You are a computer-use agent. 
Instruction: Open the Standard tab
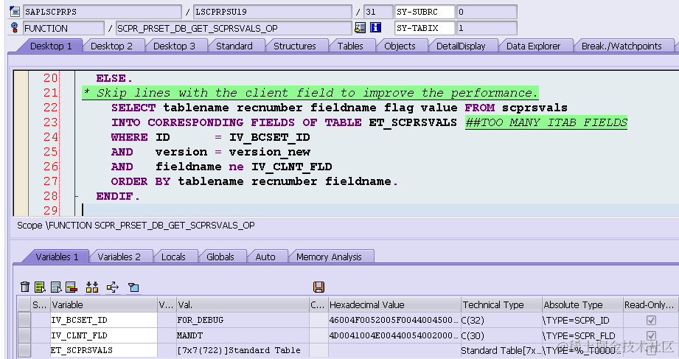[x=234, y=46]
